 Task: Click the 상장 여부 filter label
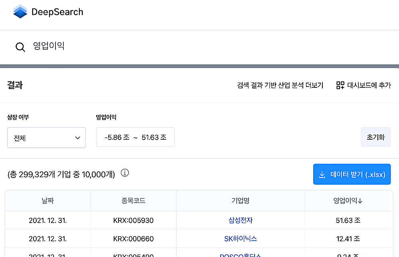click(18, 117)
